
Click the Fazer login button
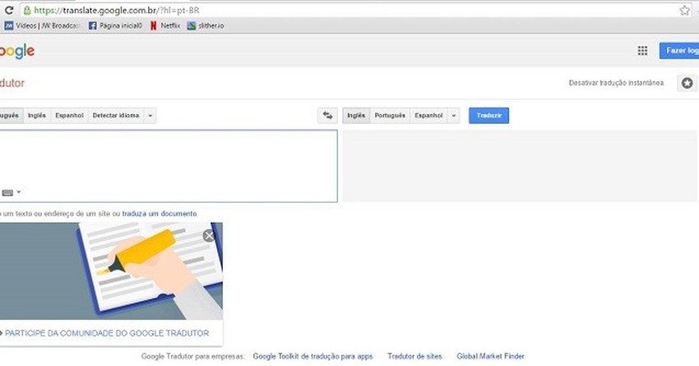(679, 51)
